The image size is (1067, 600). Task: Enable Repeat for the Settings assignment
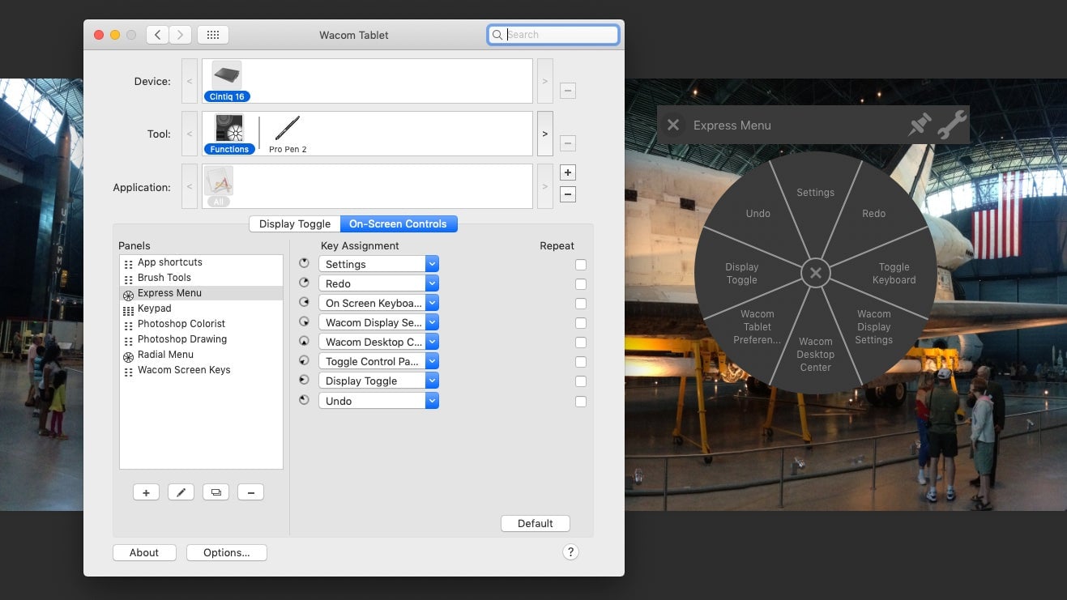click(580, 265)
